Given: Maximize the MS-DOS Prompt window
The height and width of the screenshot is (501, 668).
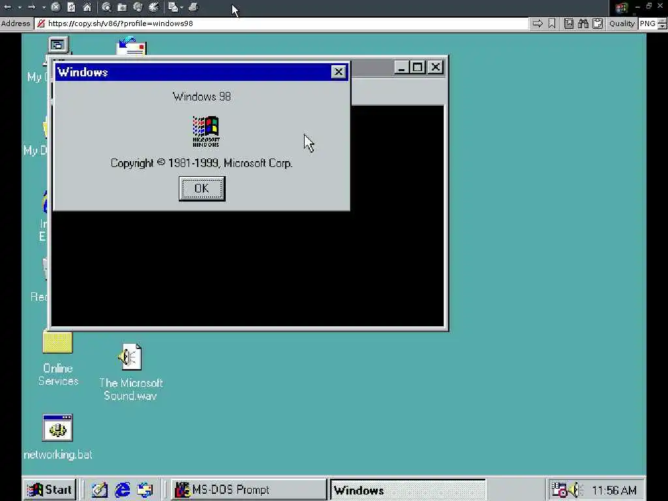Looking at the screenshot, I should 417,67.
